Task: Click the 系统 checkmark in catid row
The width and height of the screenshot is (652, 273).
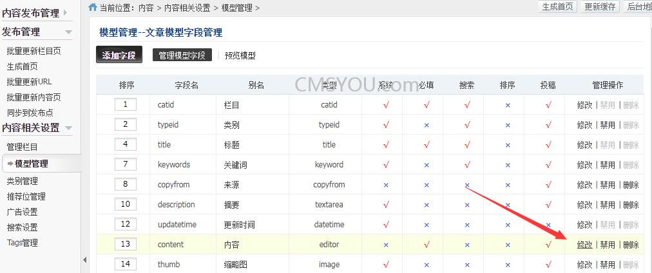Action: (x=386, y=105)
